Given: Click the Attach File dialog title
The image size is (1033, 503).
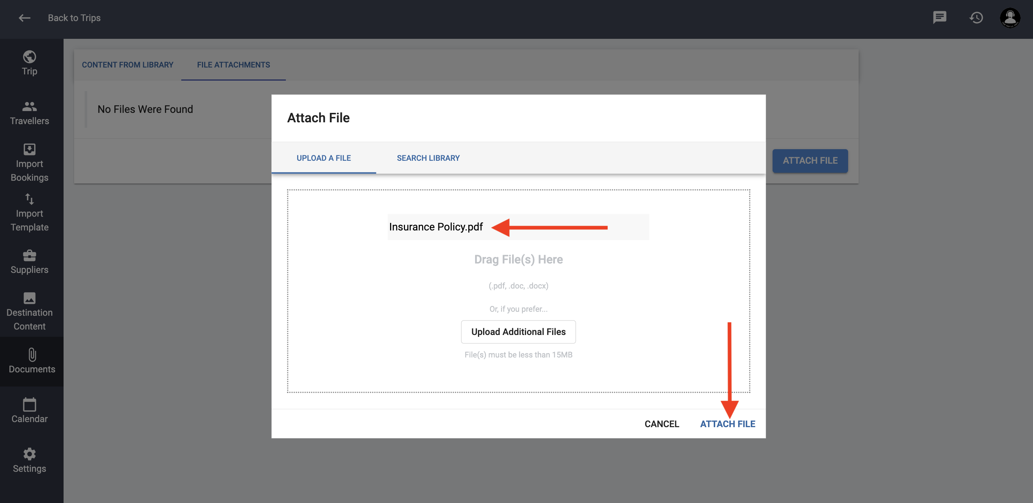Looking at the screenshot, I should tap(319, 118).
